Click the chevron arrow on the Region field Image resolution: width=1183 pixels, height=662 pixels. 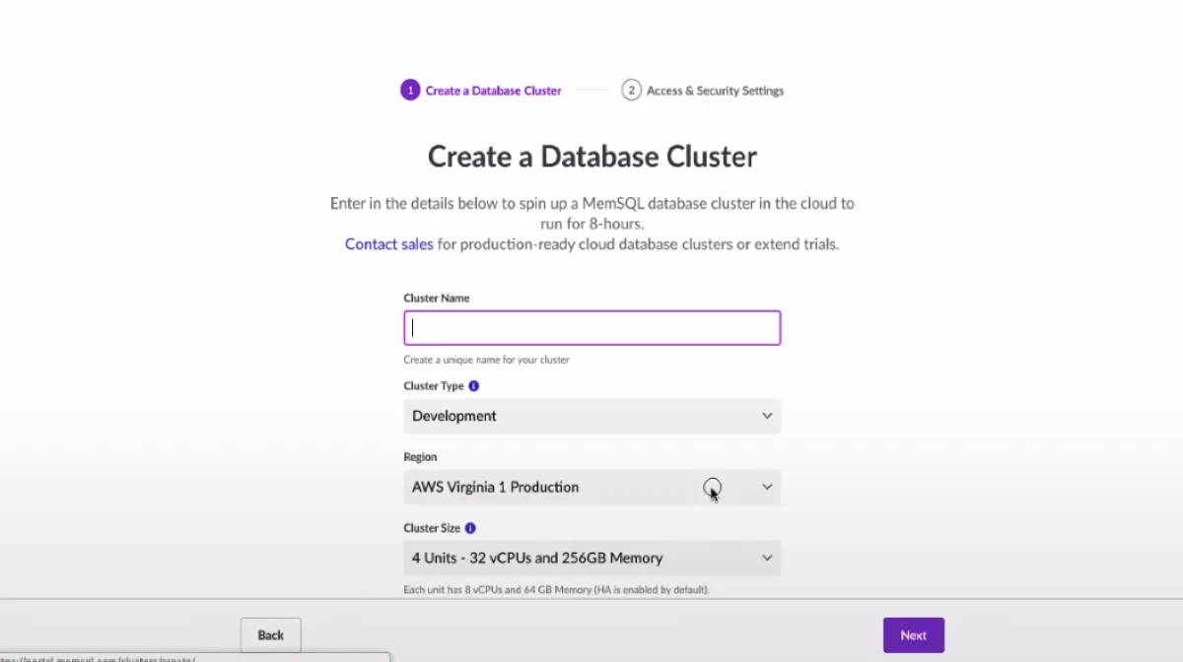click(767, 487)
